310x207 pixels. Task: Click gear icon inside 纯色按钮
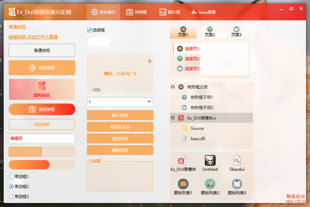(x=32, y=68)
